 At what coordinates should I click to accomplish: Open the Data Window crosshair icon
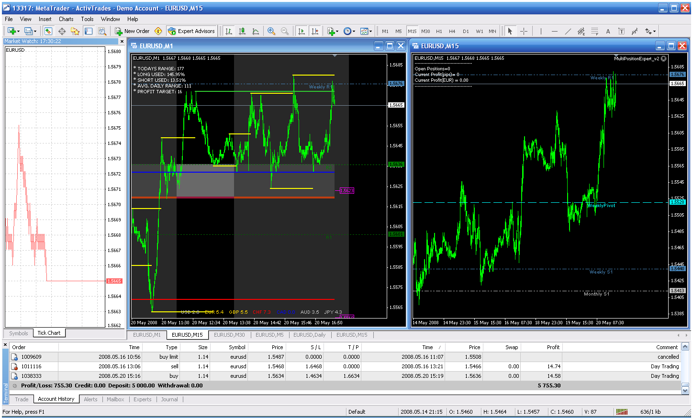click(62, 31)
